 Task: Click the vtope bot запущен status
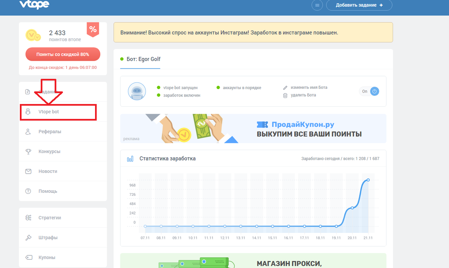pos(180,88)
